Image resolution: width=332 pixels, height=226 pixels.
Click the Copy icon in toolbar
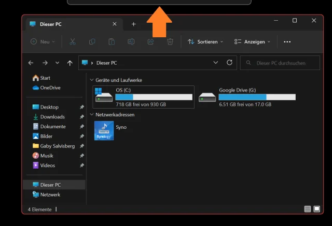pos(92,42)
